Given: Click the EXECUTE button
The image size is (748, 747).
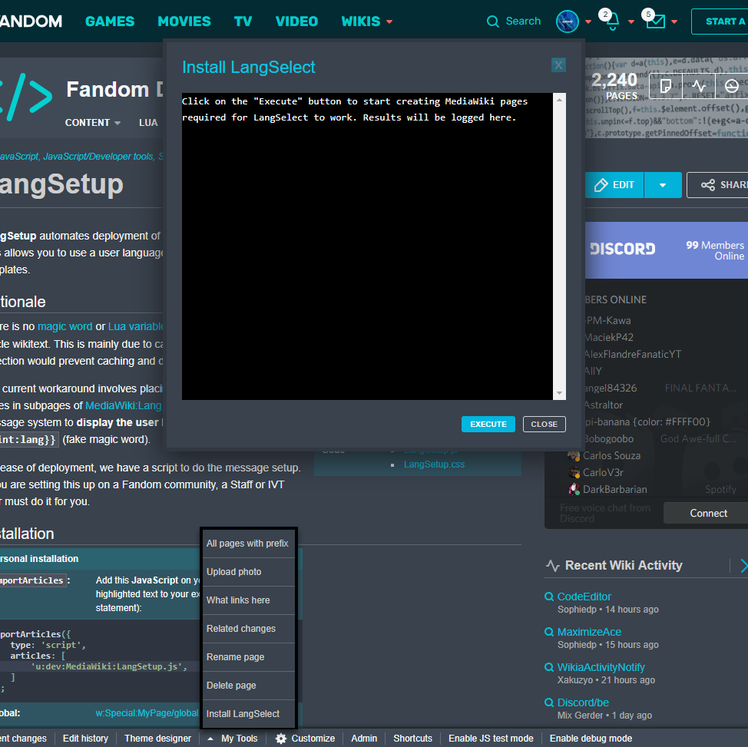Looking at the screenshot, I should tap(488, 424).
